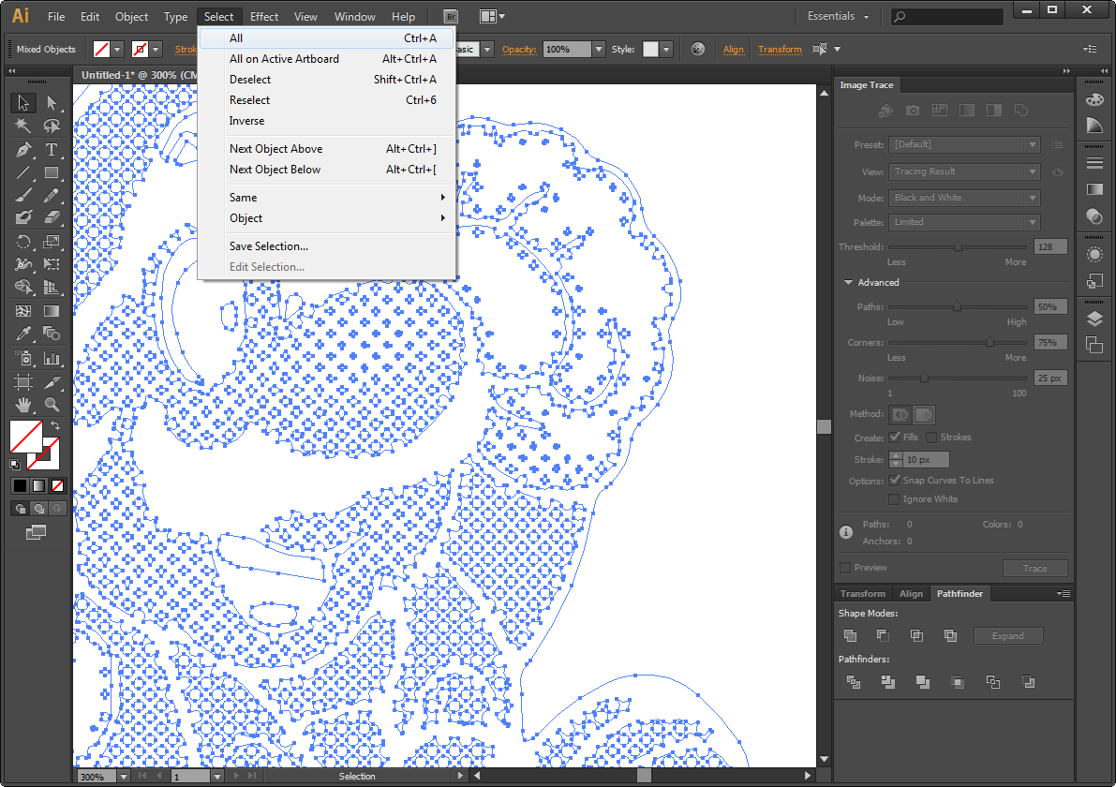The width and height of the screenshot is (1116, 787).
Task: Select the Lasso tool
Action: click(x=52, y=126)
